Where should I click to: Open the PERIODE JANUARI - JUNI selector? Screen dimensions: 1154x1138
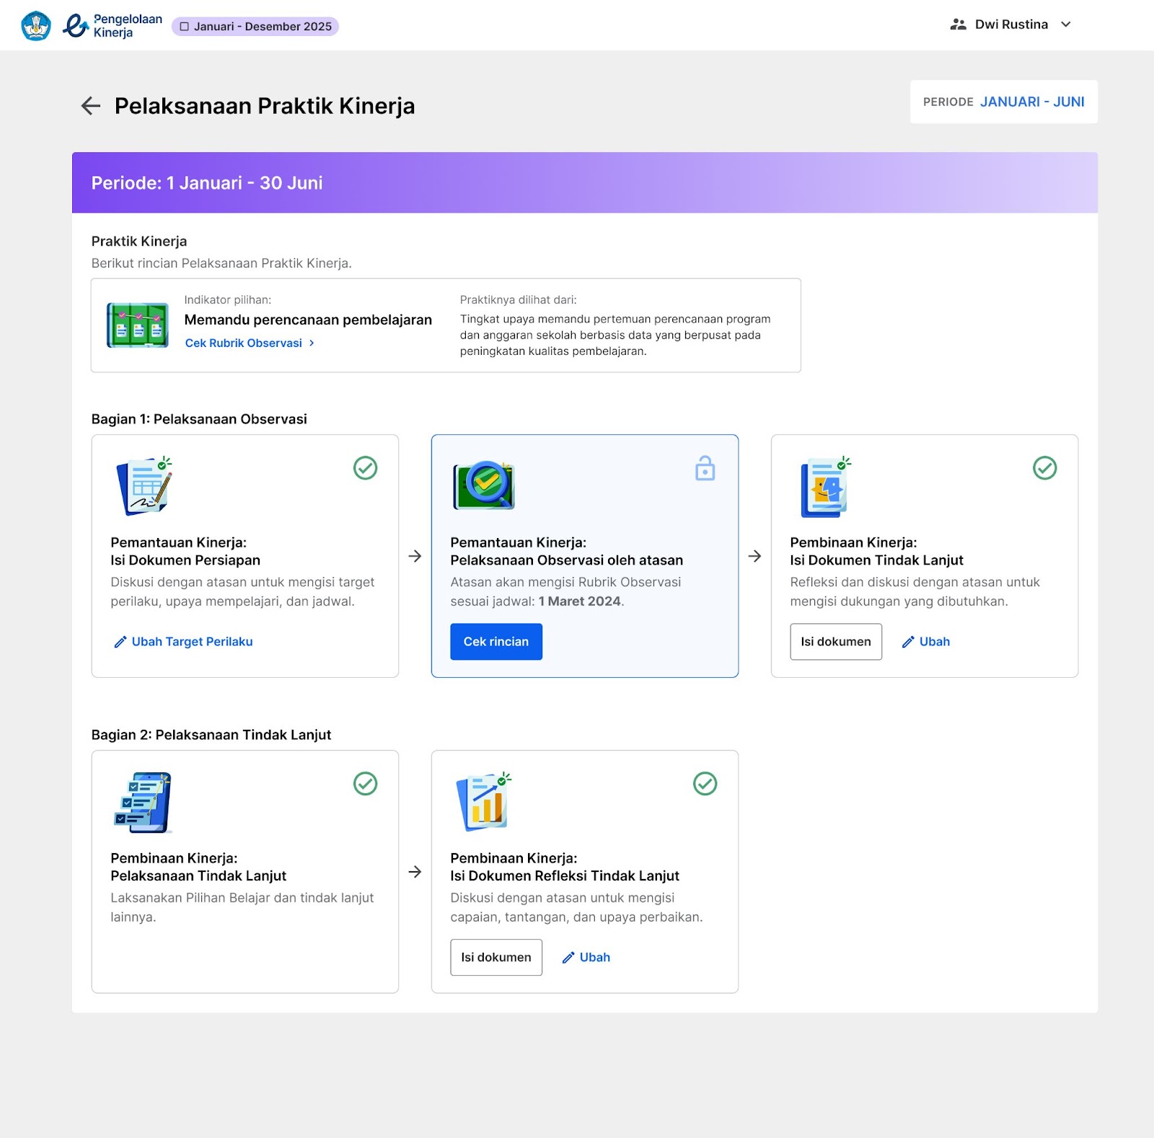1003,102
